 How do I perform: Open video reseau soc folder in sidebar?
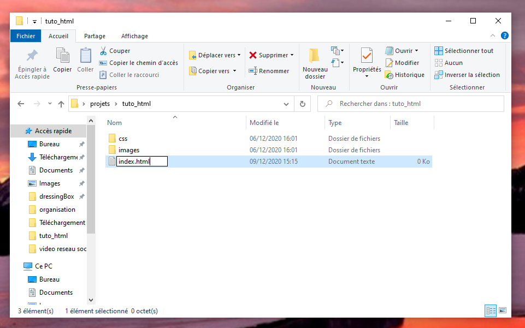click(x=63, y=249)
